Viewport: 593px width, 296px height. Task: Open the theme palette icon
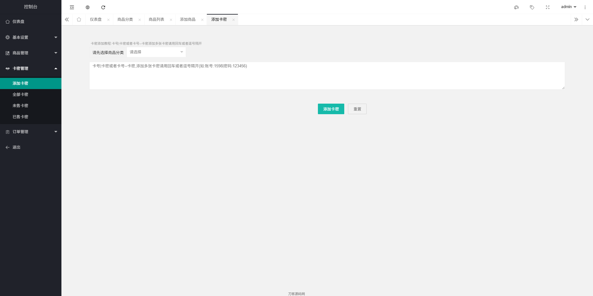(x=516, y=7)
